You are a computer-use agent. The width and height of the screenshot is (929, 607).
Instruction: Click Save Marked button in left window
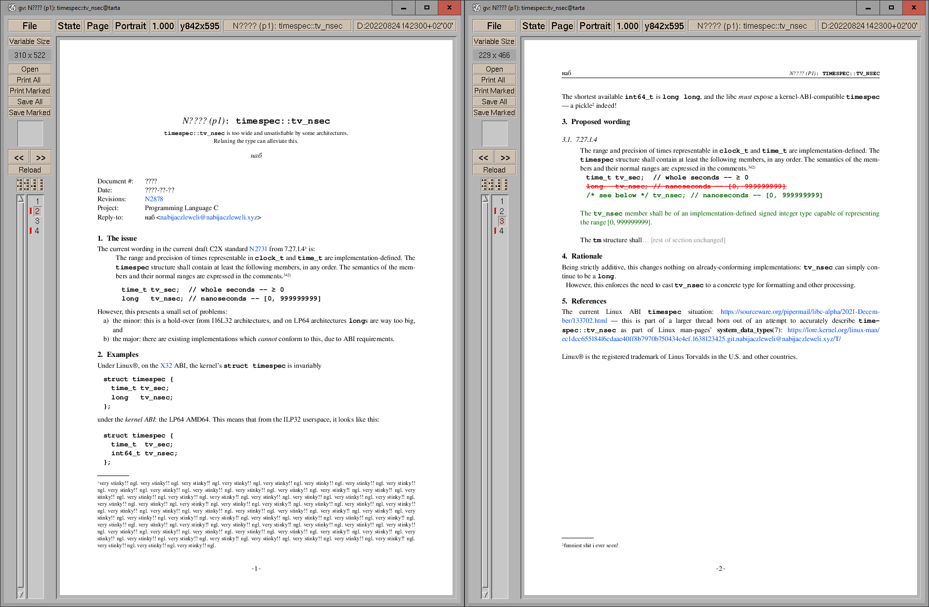(30, 113)
